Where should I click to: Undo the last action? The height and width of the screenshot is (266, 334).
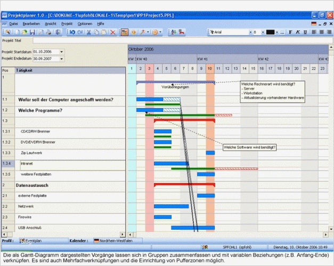tap(72, 32)
